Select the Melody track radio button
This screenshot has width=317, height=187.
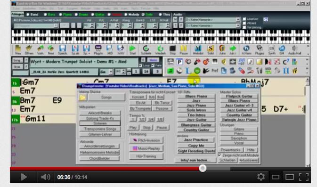126,15
